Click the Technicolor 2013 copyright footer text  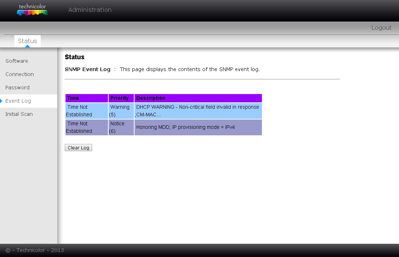(35, 250)
